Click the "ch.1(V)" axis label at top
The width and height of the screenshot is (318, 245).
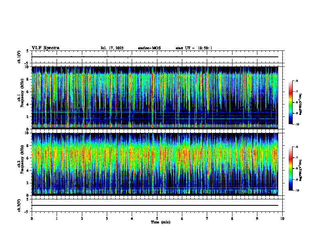19,57
